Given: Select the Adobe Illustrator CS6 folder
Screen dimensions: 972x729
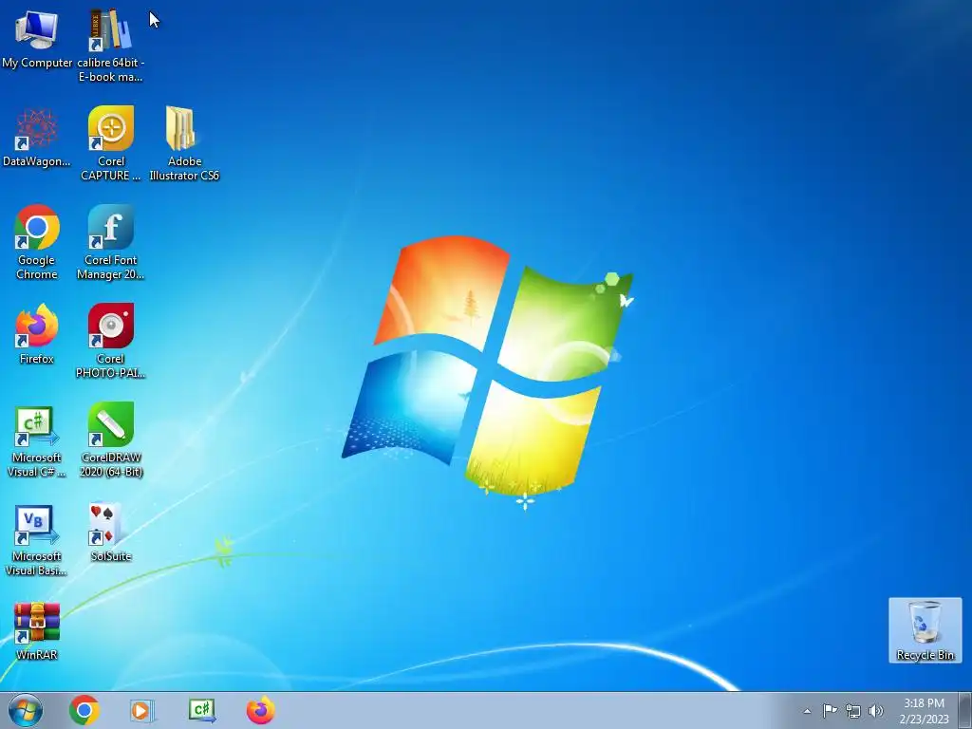Looking at the screenshot, I should coord(184,143).
